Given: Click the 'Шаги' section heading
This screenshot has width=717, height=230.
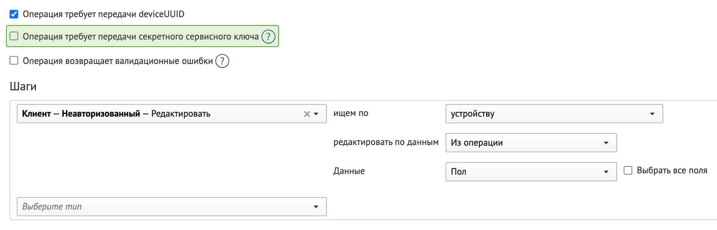Looking at the screenshot, I should [23, 87].
